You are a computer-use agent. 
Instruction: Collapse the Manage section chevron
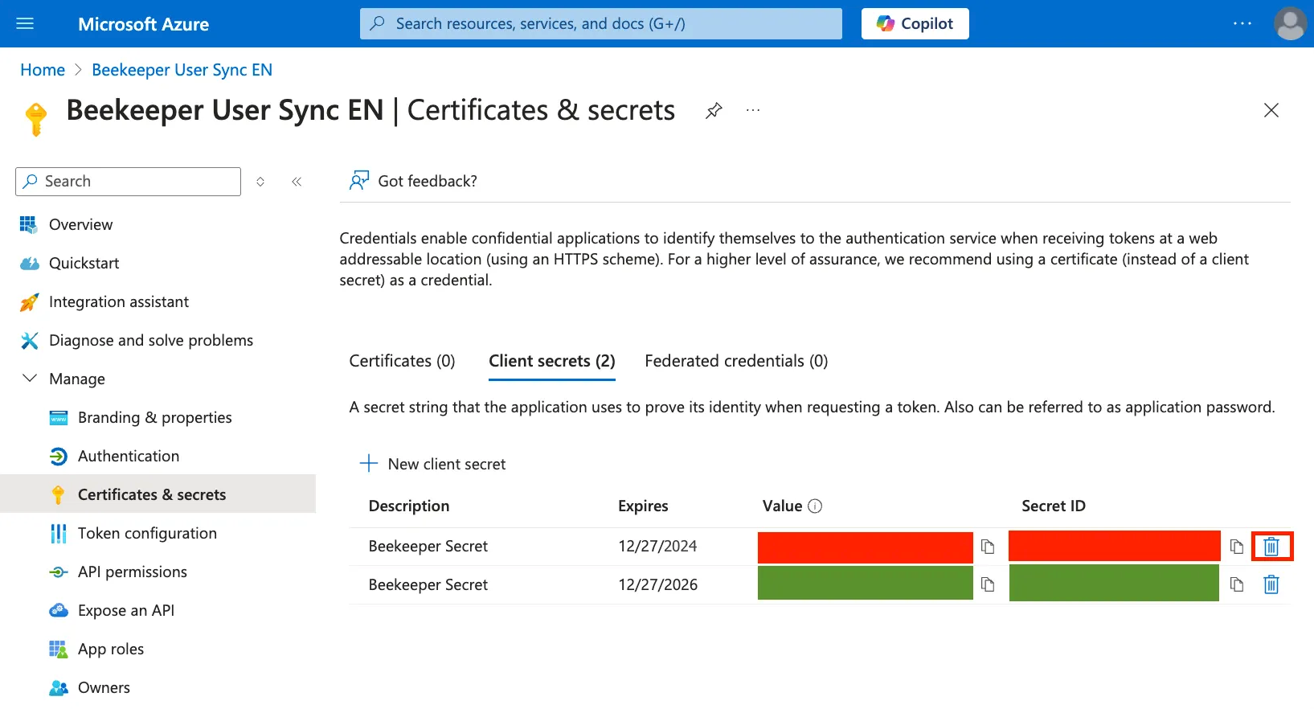(30, 379)
